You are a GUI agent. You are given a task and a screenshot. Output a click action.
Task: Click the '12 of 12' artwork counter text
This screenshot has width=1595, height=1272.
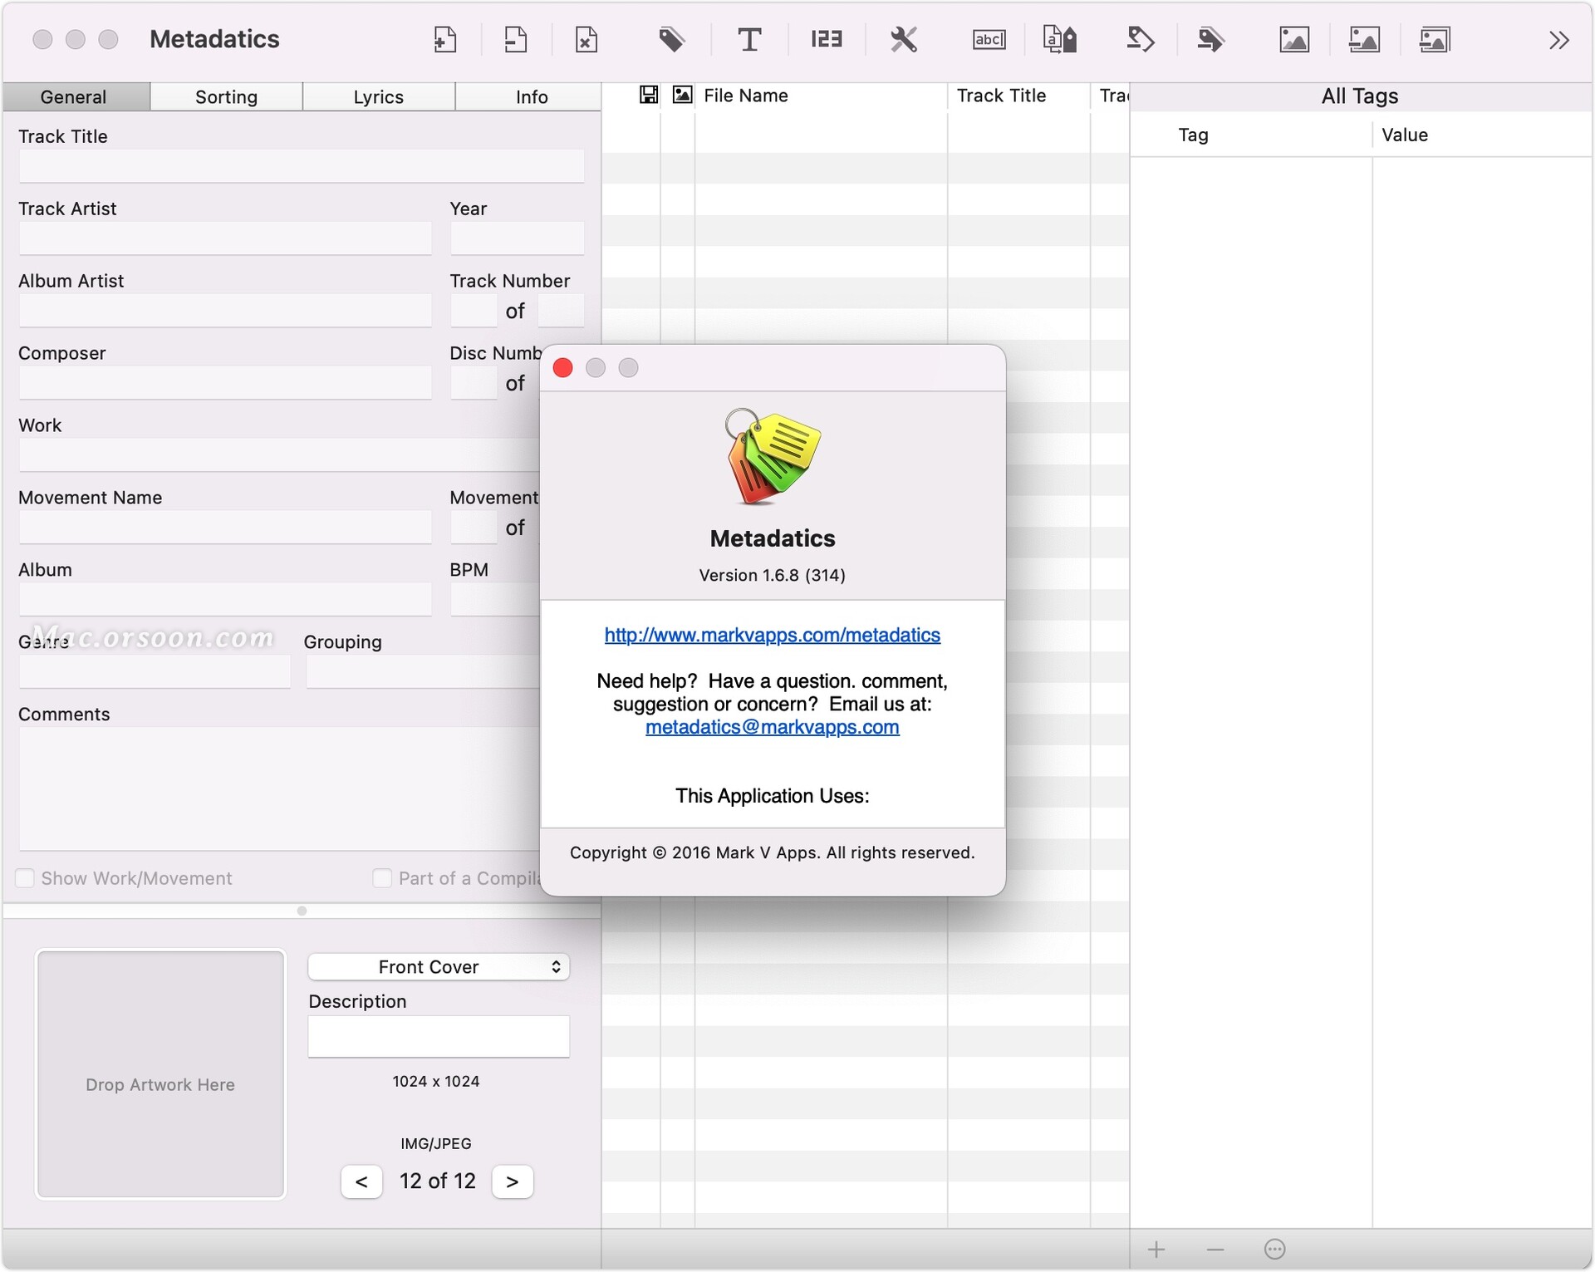point(437,1181)
